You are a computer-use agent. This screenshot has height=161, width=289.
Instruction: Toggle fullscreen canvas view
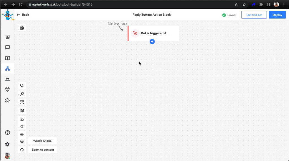22,102
